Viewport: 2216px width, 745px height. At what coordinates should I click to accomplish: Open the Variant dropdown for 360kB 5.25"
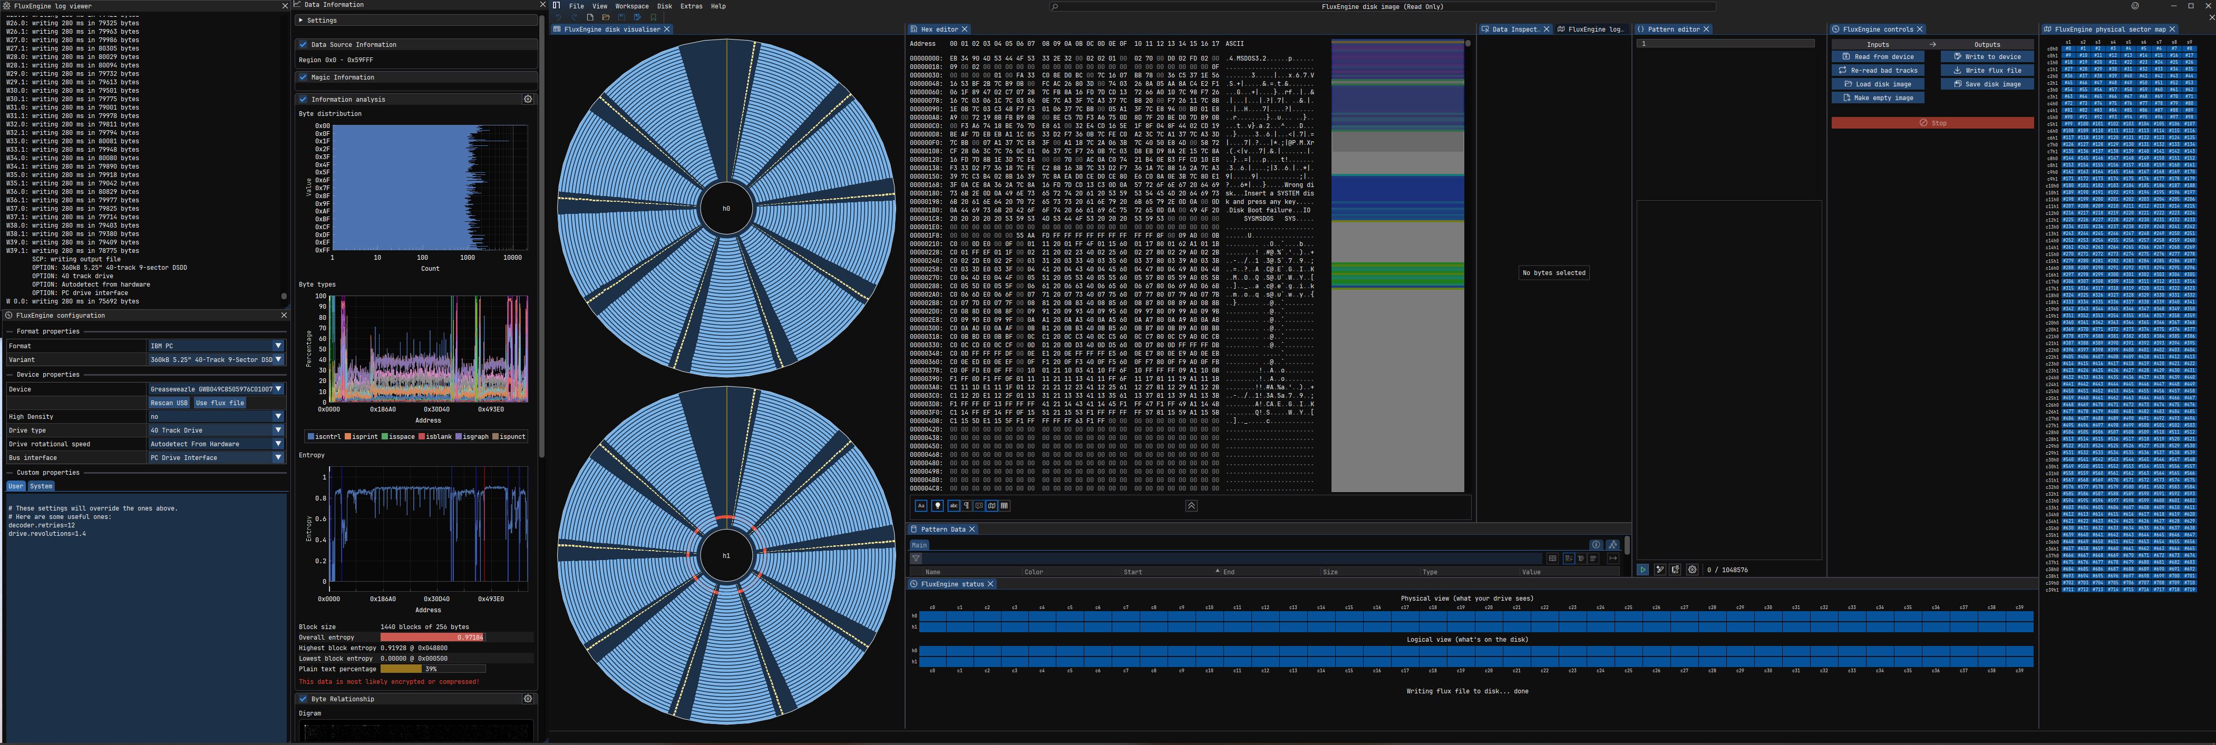tap(216, 360)
